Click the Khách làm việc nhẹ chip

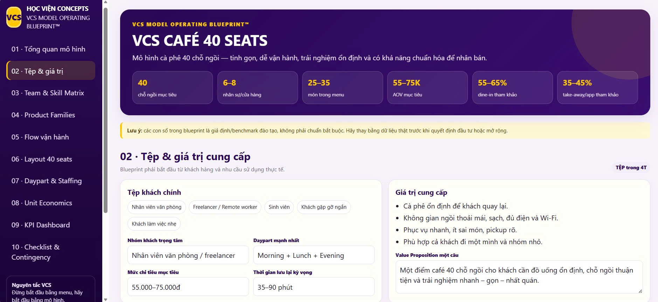click(x=154, y=224)
